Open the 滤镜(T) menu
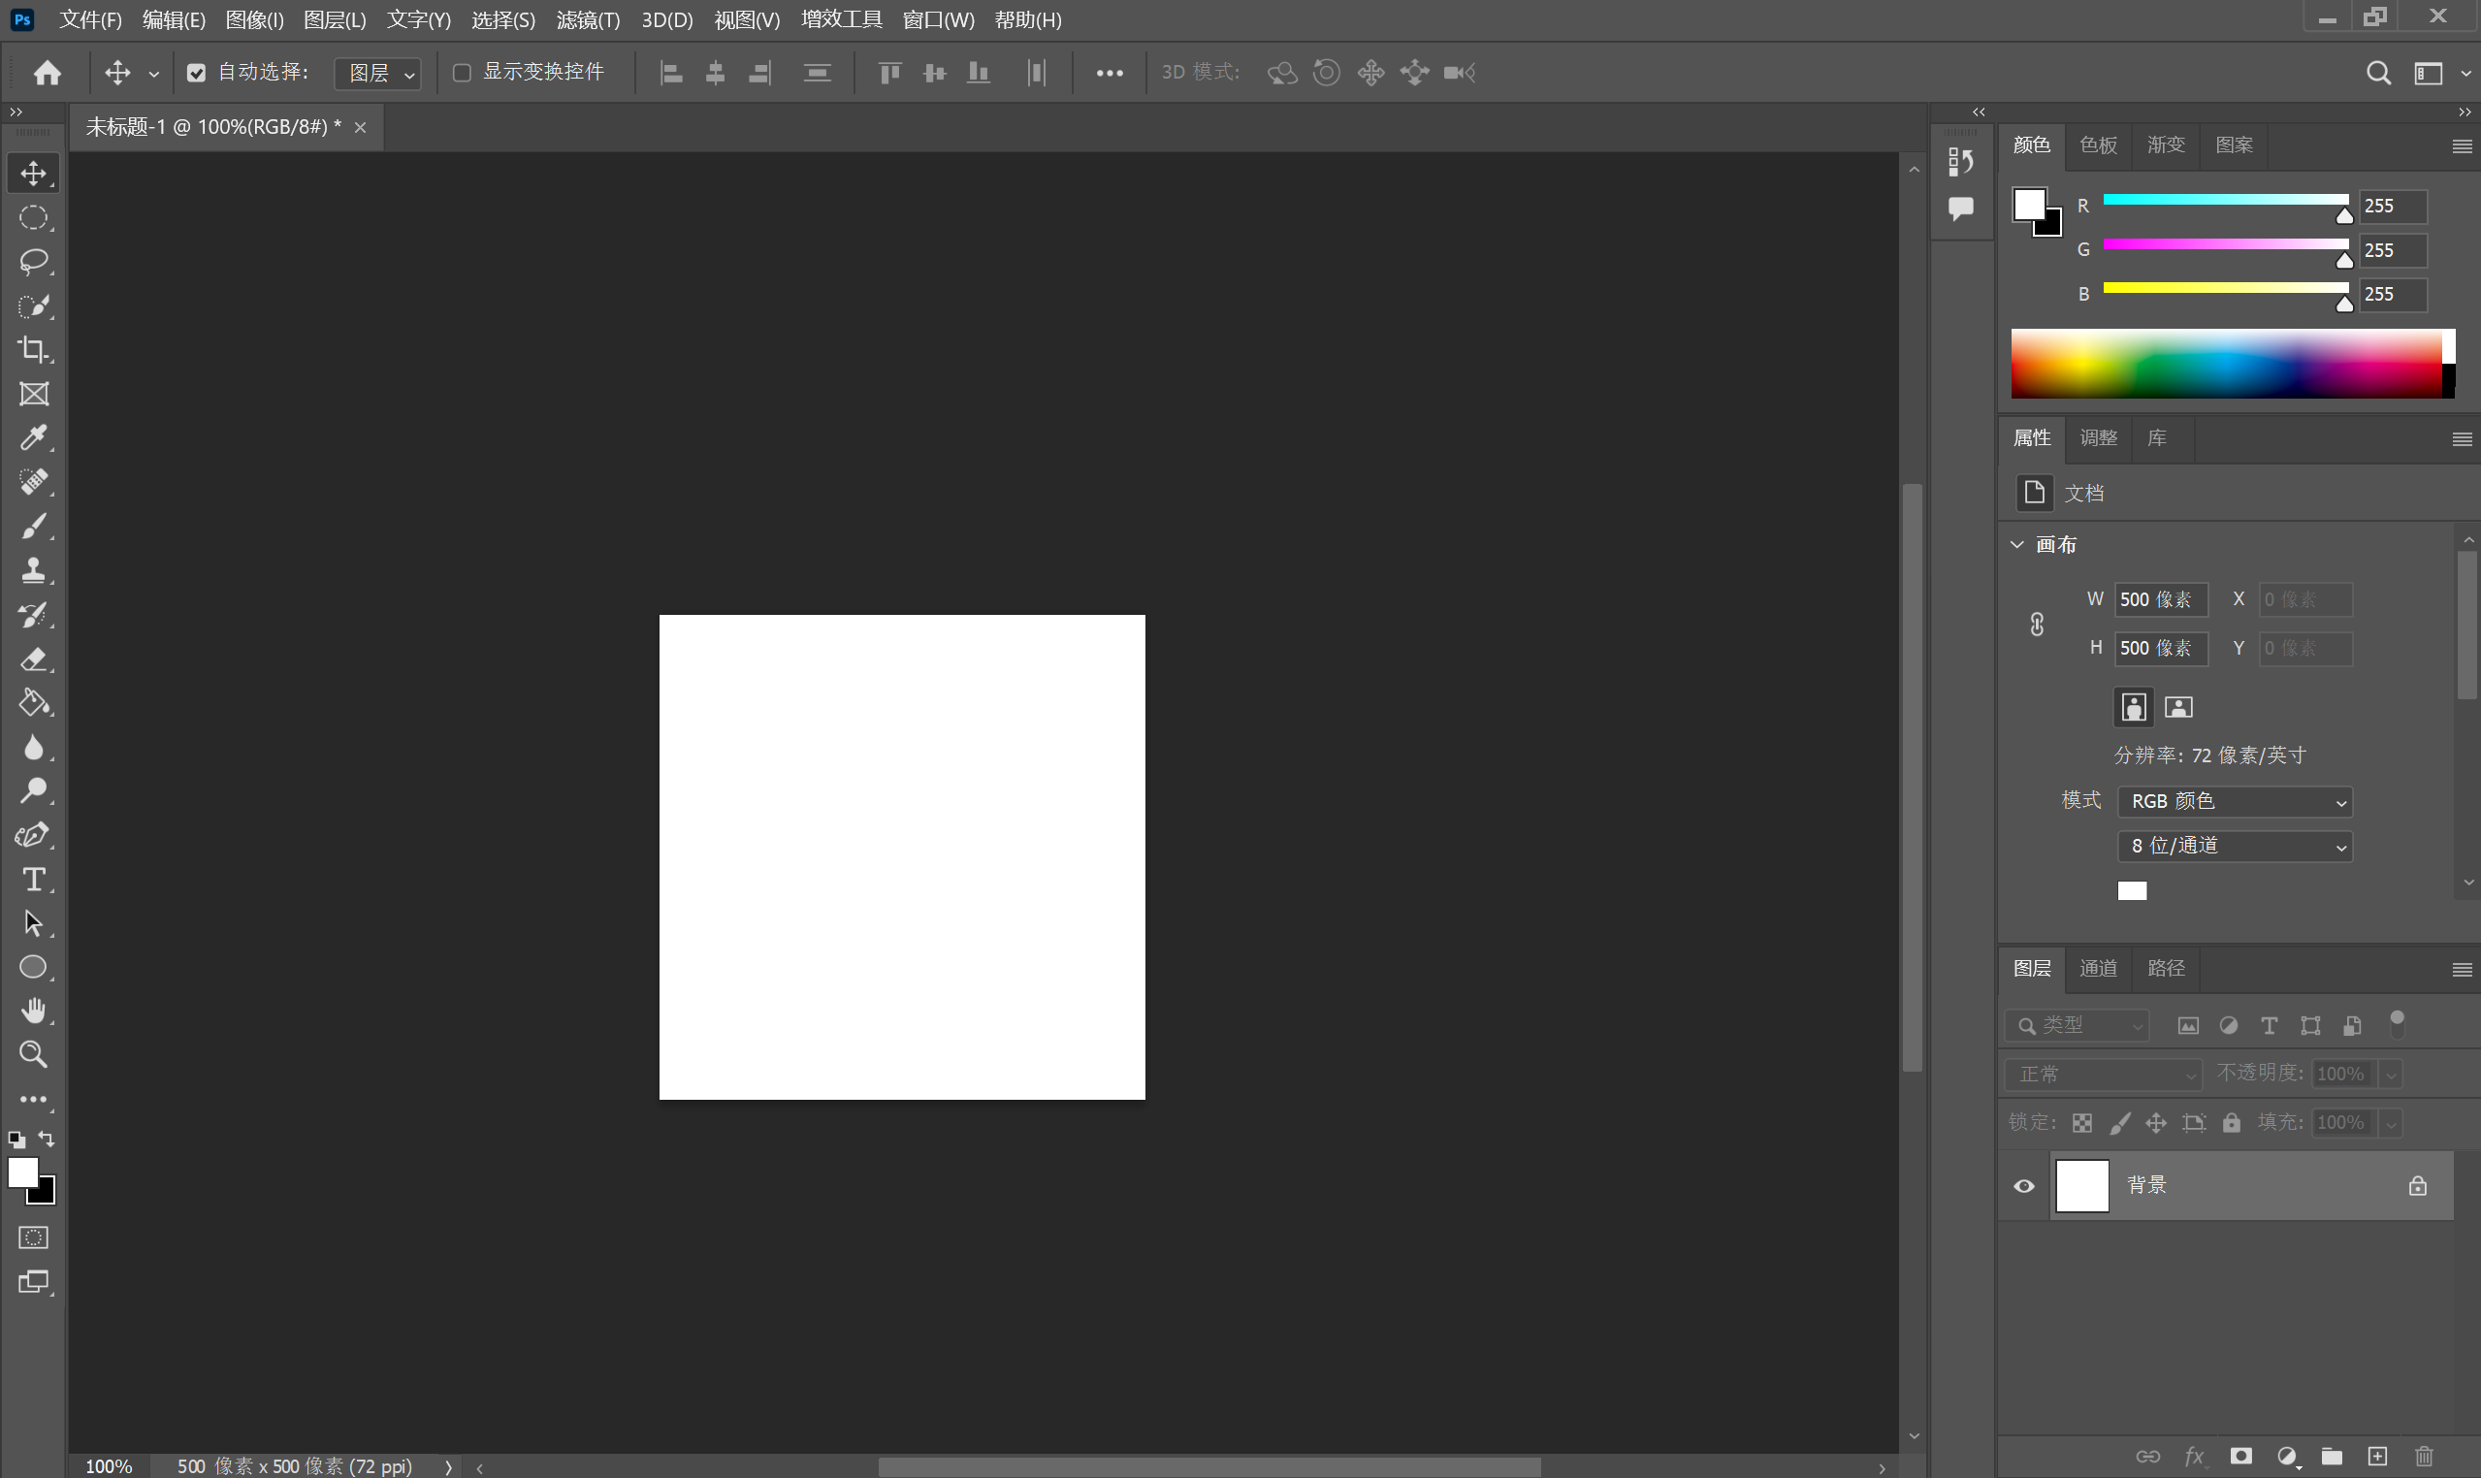2481x1478 pixels. click(588, 20)
